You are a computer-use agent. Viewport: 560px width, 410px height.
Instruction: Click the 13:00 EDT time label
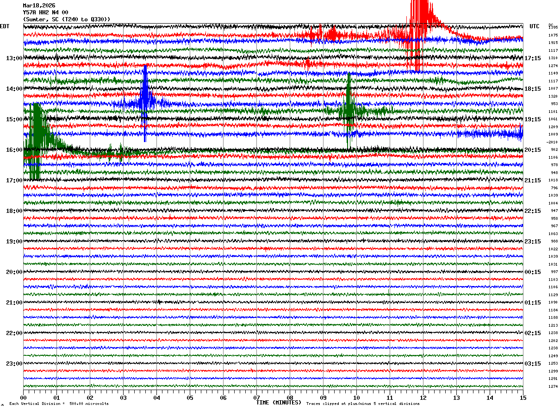point(14,58)
